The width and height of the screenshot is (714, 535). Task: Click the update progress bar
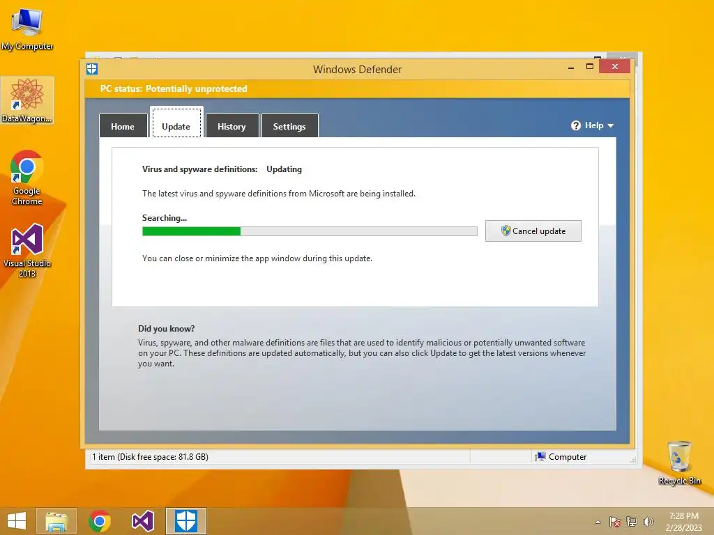coord(310,231)
